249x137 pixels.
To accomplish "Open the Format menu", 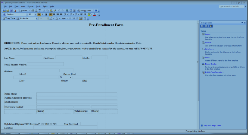I will (x=31, y=6).
